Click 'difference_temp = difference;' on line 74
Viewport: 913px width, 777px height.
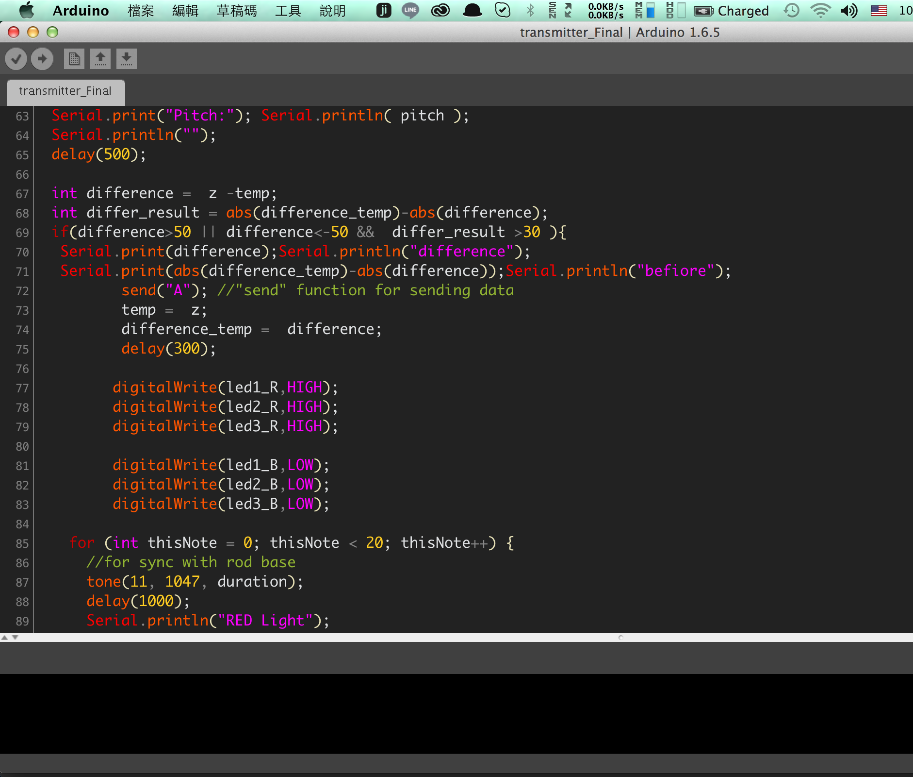(x=251, y=329)
